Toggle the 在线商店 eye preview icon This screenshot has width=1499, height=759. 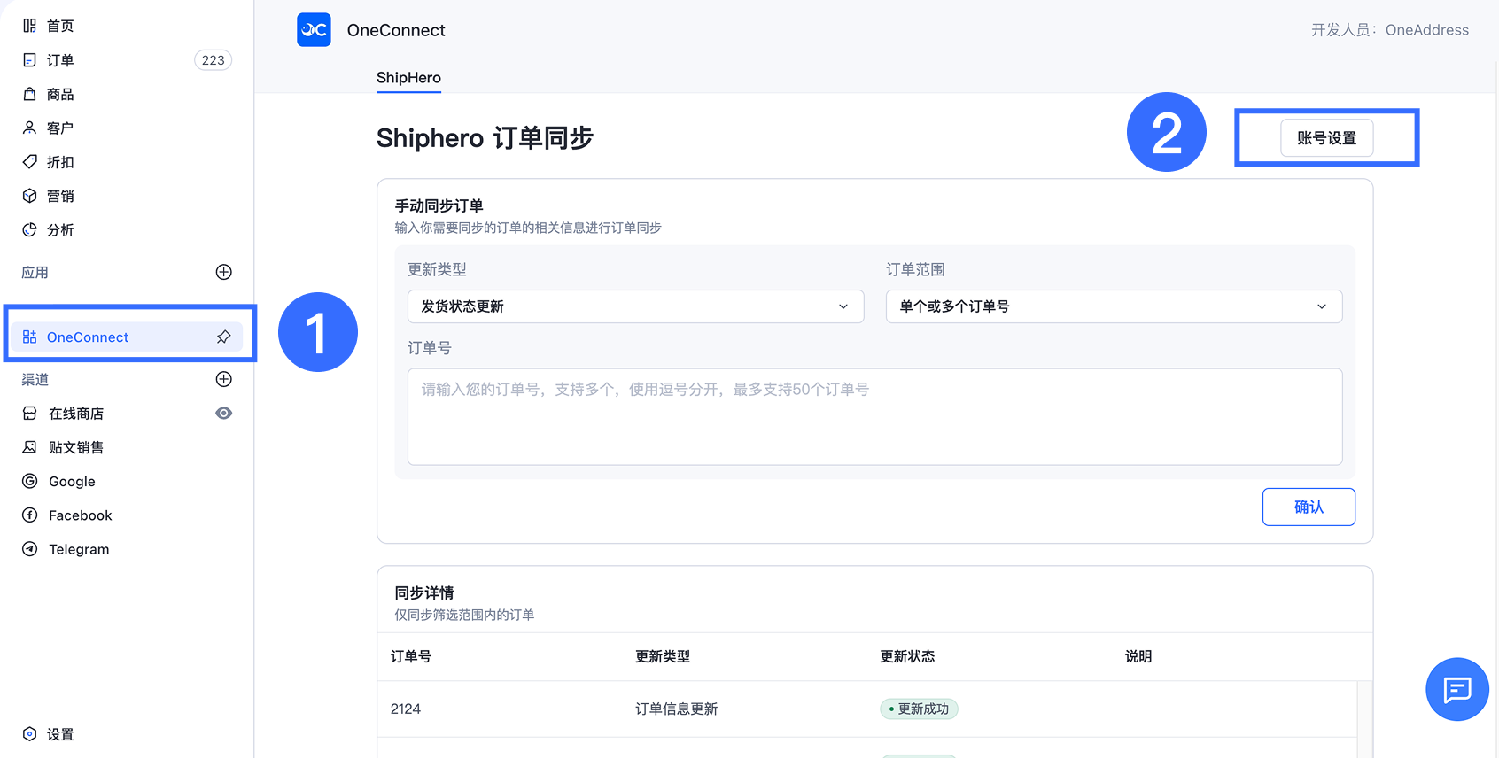click(224, 414)
